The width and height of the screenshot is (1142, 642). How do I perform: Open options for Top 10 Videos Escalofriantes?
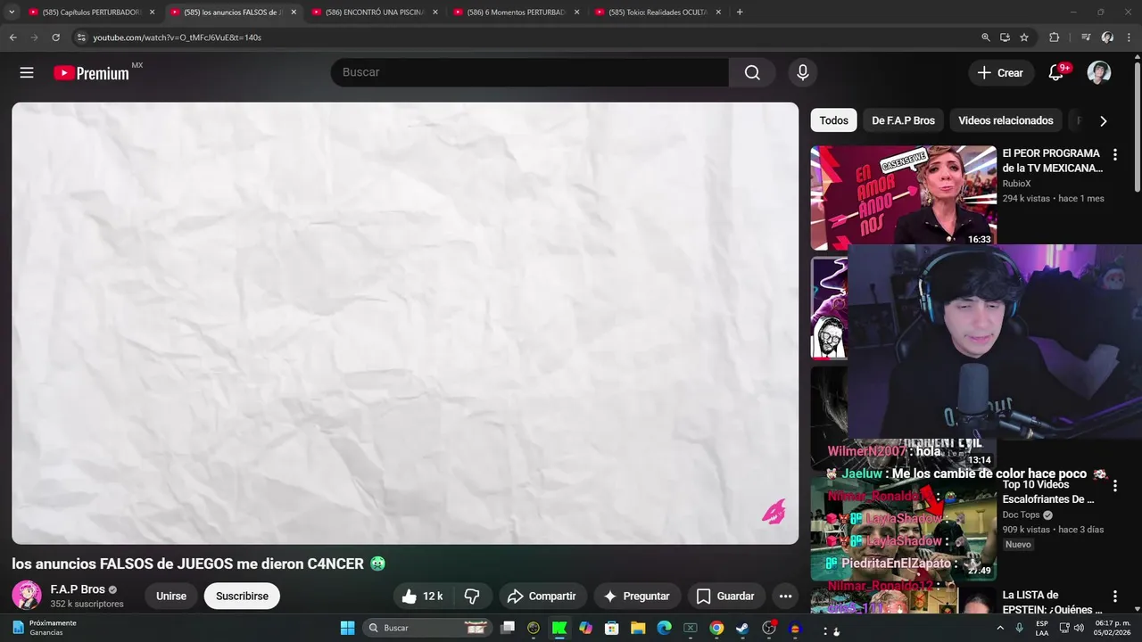pyautogui.click(x=1114, y=487)
